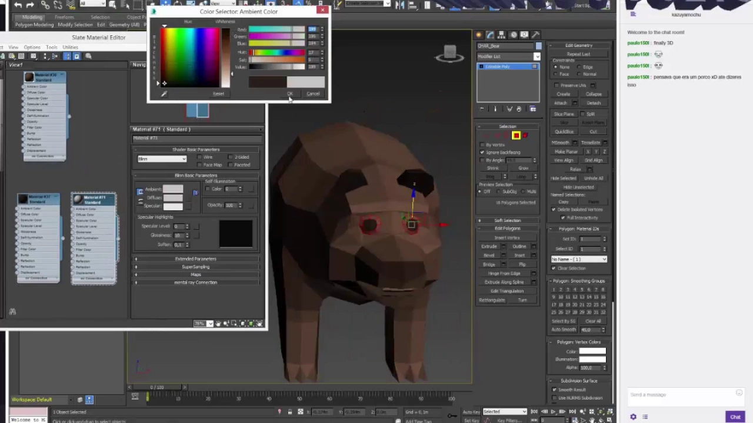Click Cancel in the Color Selector dialog
Image resolution: width=753 pixels, height=423 pixels.
tap(313, 94)
